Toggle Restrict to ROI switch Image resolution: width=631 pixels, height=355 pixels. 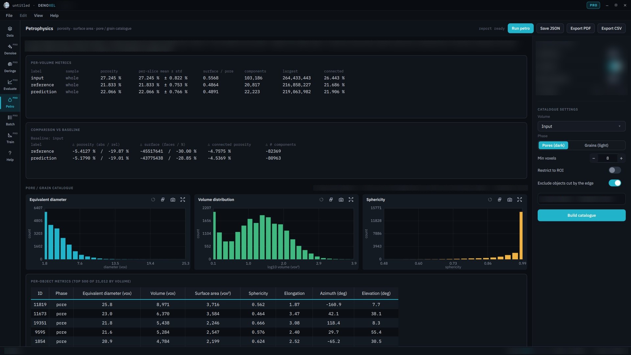(x=615, y=170)
